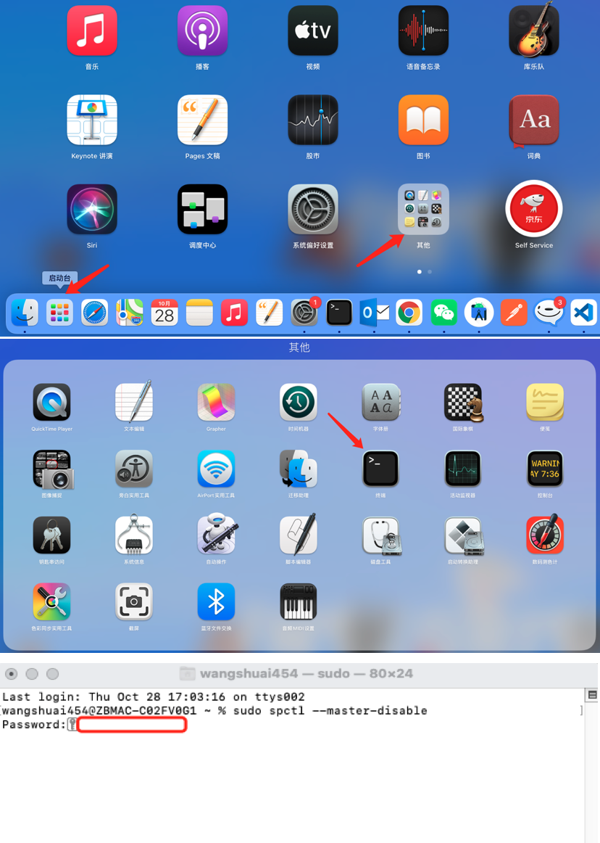Open the 词典 Dictionary app
The height and width of the screenshot is (843, 600).
click(534, 120)
